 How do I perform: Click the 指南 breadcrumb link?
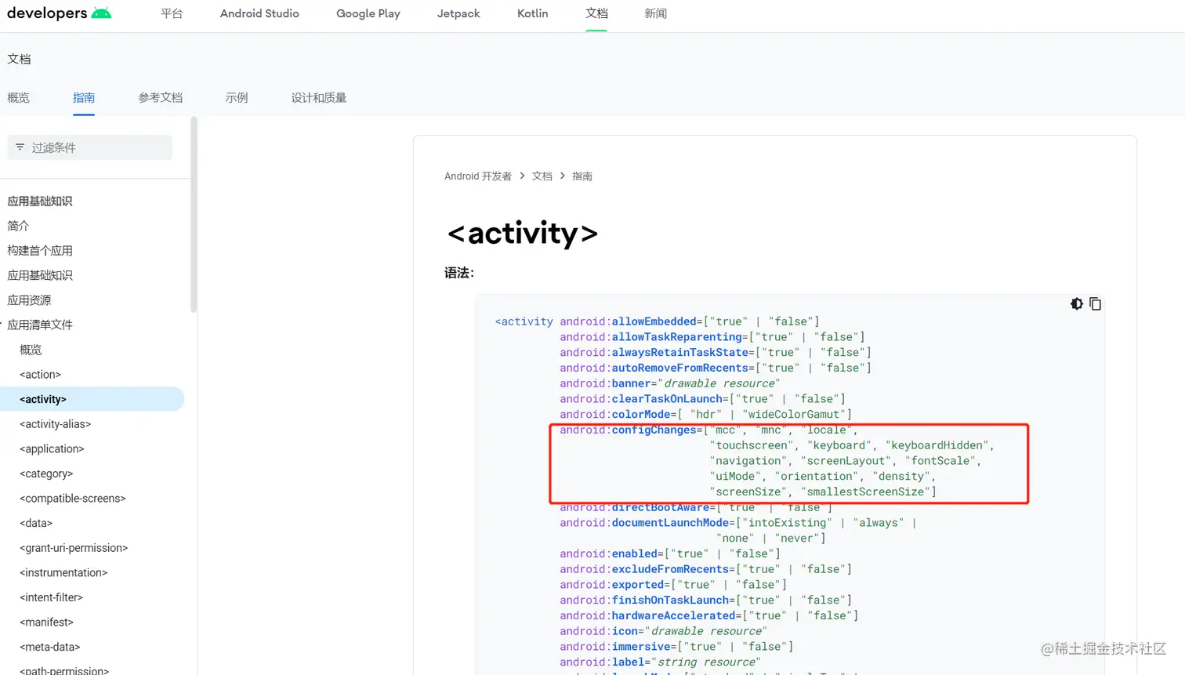582,176
